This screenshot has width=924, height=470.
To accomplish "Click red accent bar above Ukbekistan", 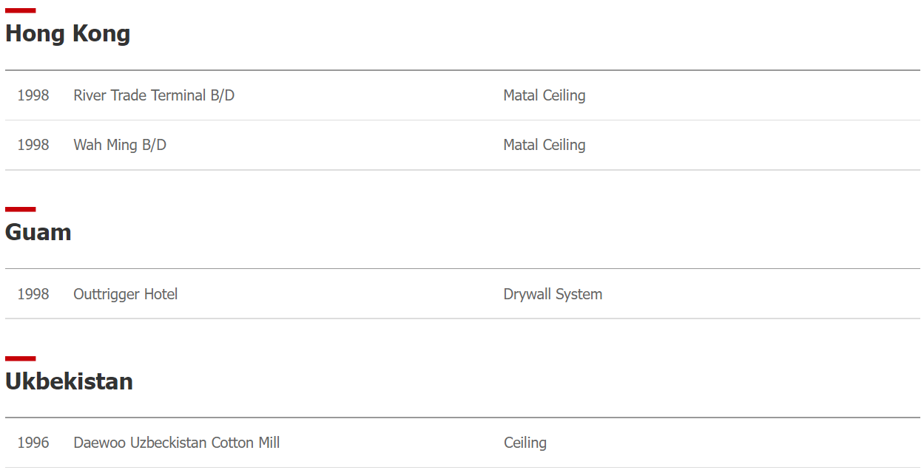I will tap(20, 358).
